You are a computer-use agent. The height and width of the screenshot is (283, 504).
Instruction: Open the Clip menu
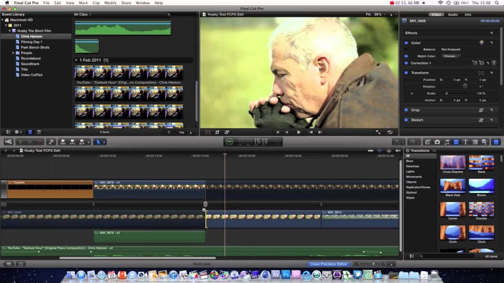pyautogui.click(x=96, y=3)
